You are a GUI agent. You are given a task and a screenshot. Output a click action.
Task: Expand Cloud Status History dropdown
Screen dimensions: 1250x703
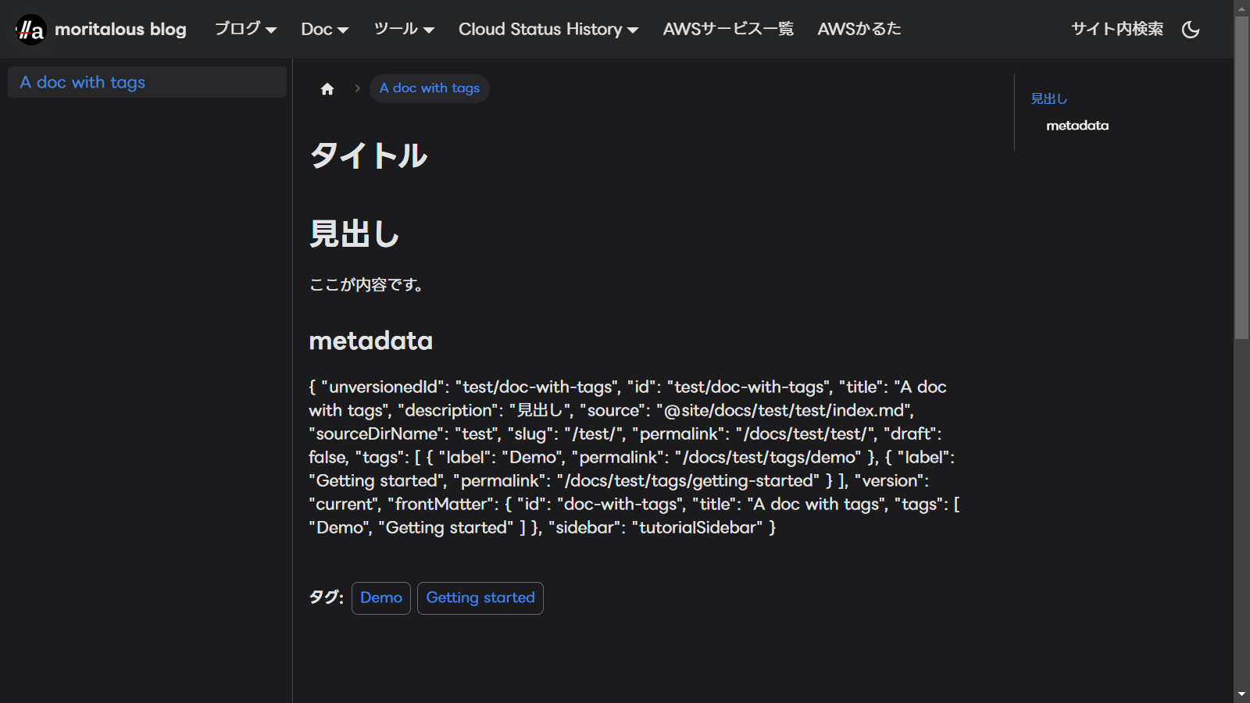(548, 29)
